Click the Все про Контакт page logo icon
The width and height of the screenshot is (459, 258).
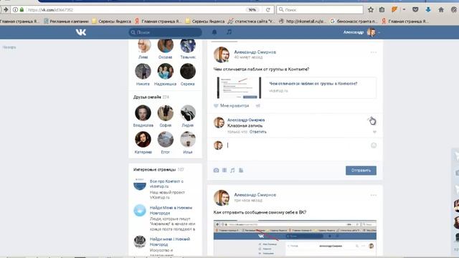[x=140, y=184]
